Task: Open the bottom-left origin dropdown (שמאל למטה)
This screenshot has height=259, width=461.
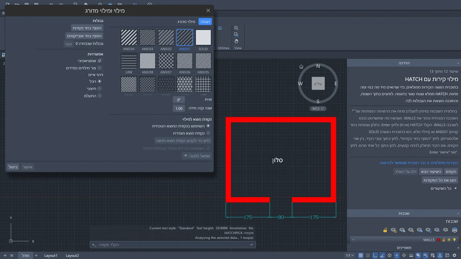Action: [196, 156]
